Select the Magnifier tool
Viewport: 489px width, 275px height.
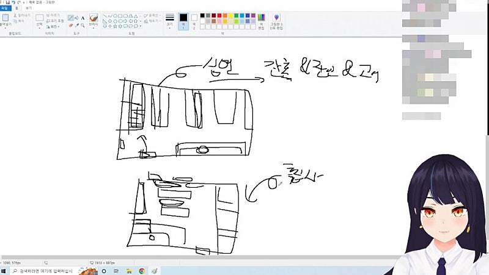(83, 25)
